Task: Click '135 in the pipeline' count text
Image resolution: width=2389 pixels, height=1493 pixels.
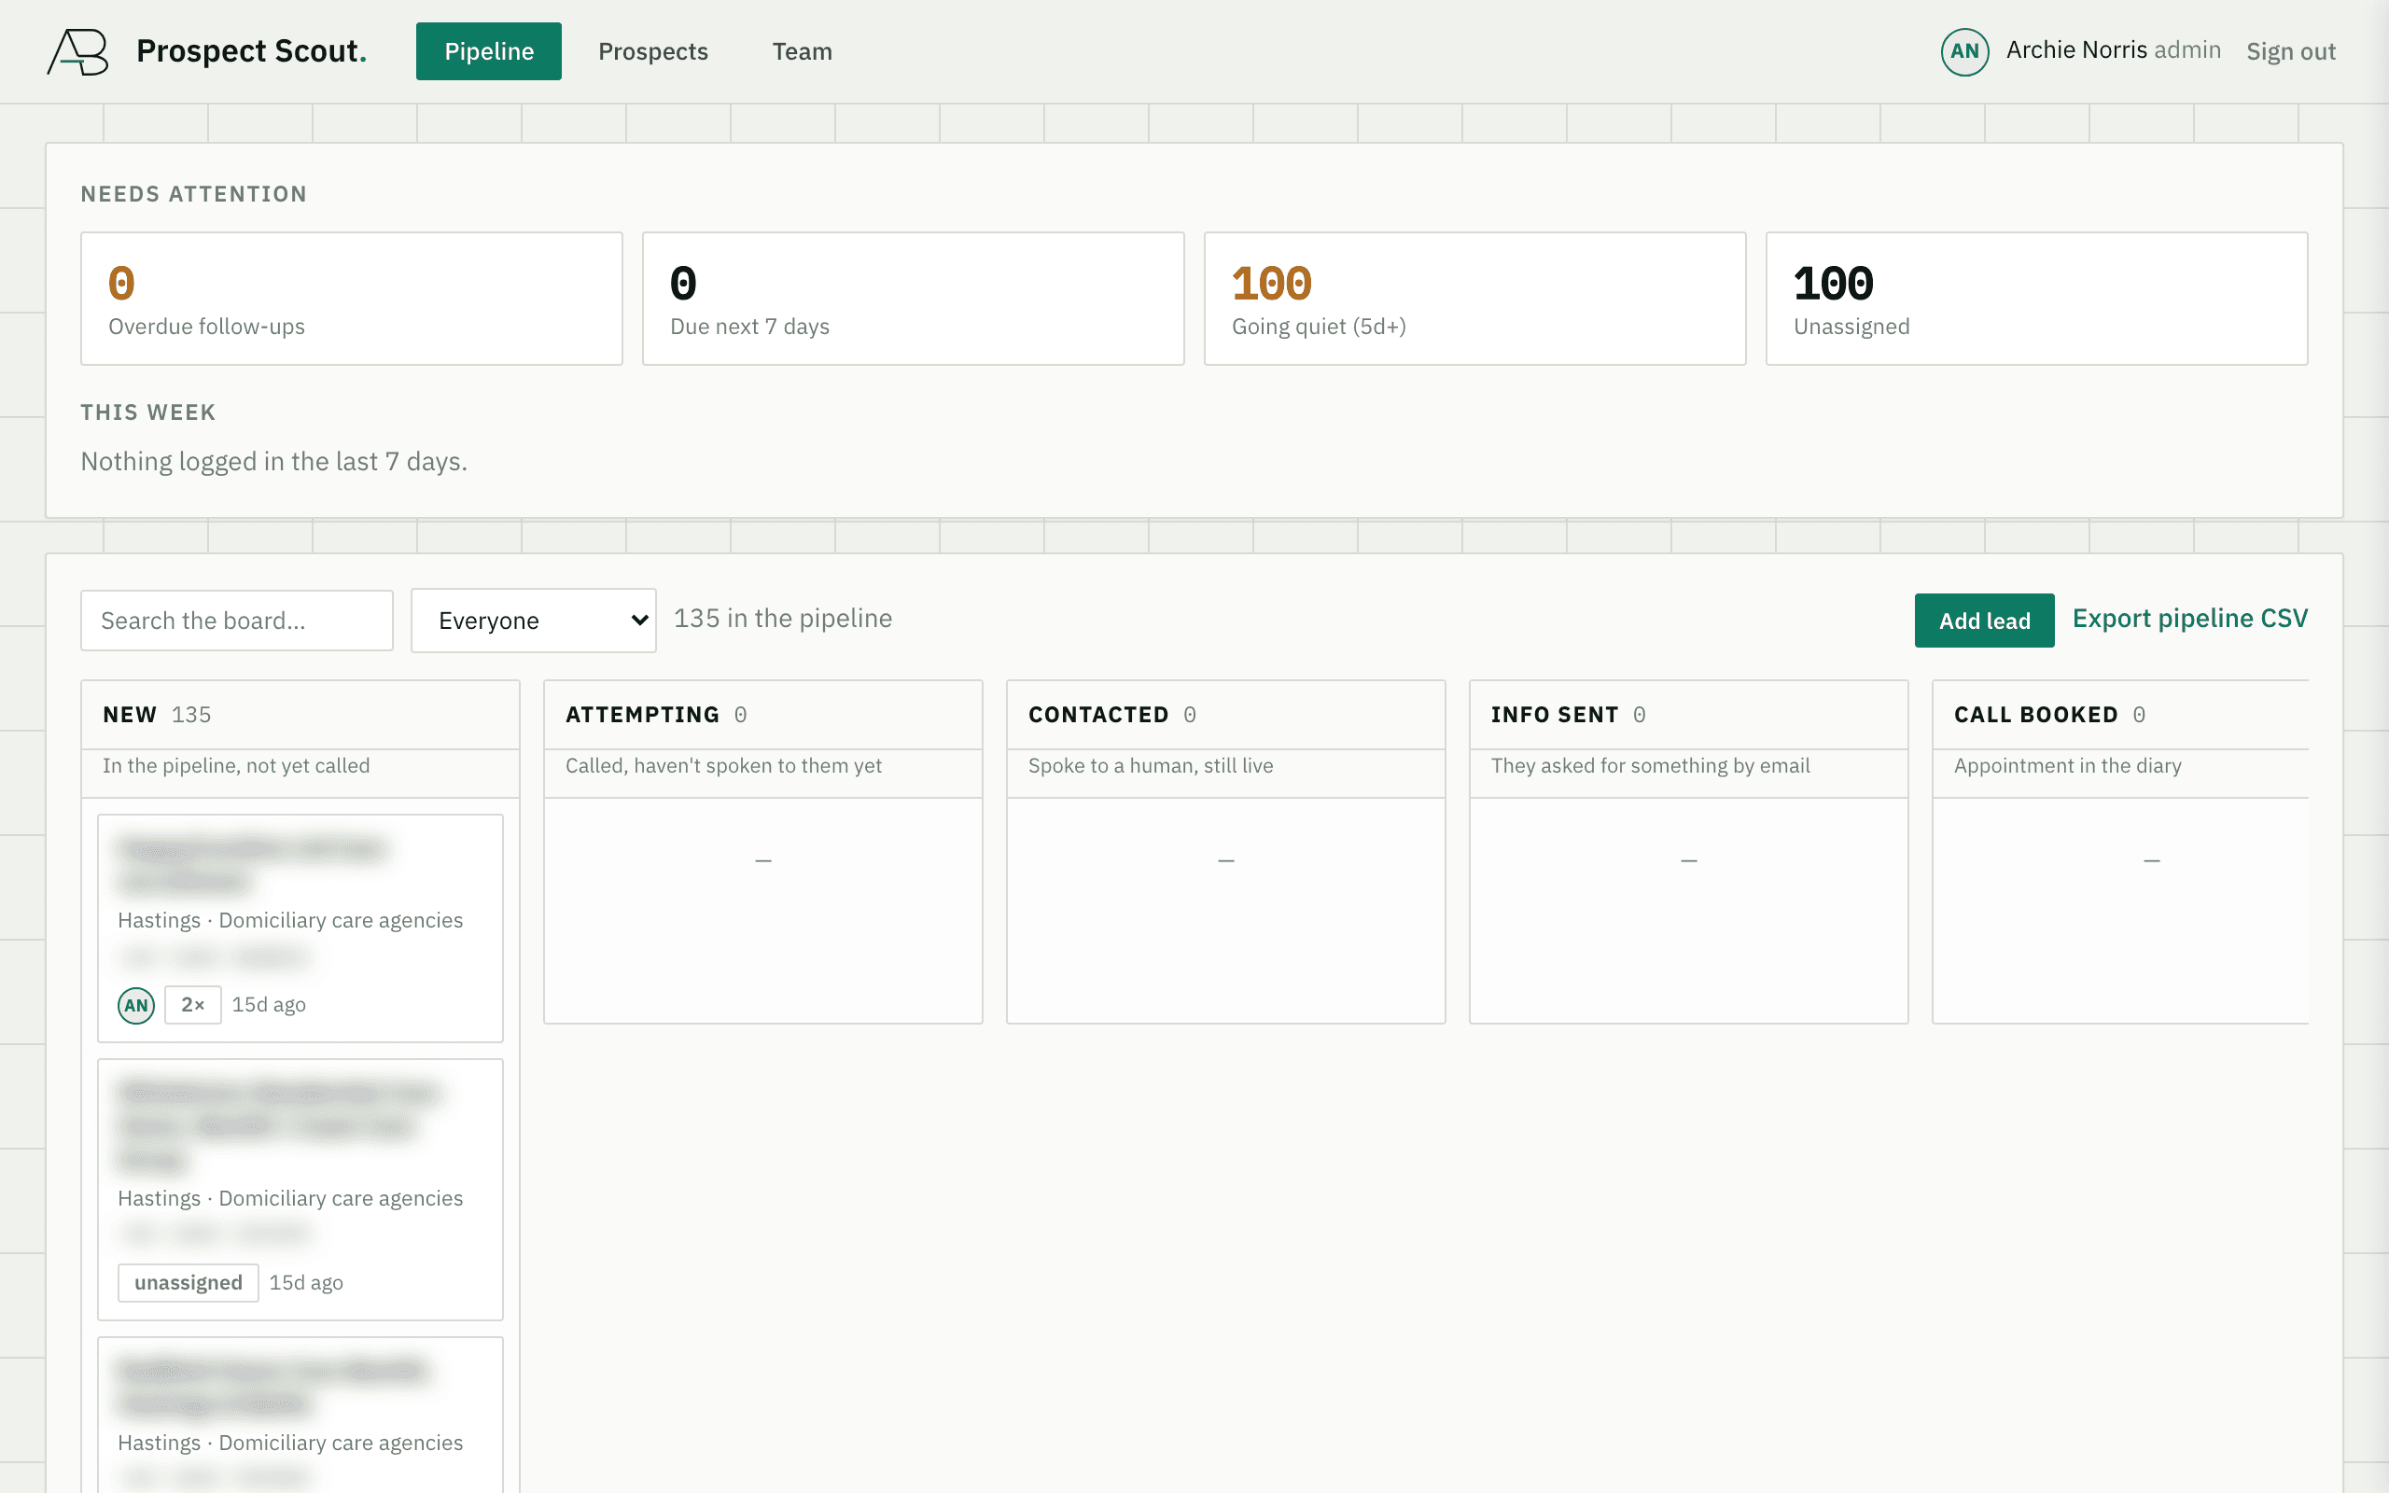Action: pos(783,618)
